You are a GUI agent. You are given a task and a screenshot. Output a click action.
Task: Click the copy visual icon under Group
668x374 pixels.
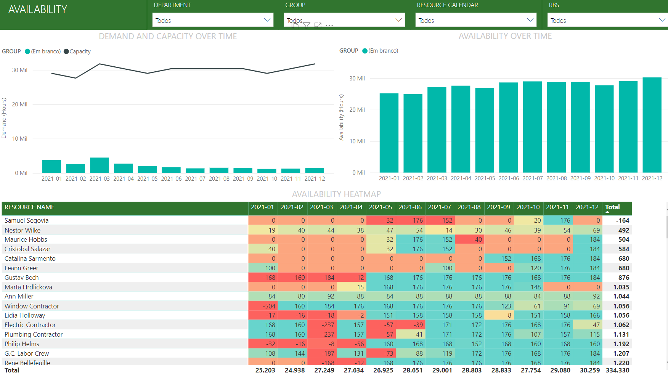(x=295, y=26)
